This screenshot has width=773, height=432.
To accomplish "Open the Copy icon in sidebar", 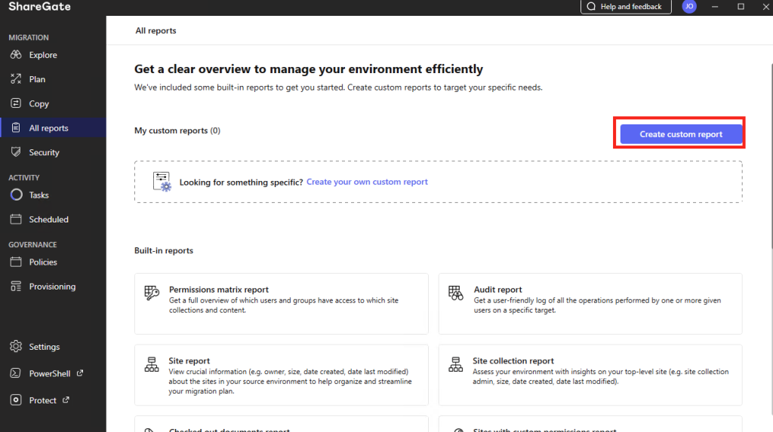I will pos(16,103).
